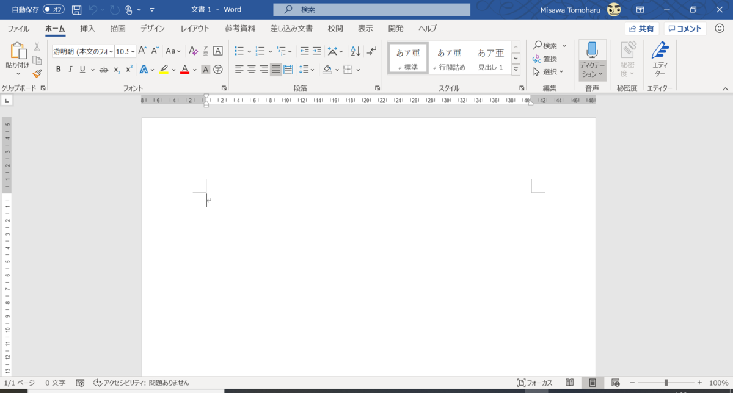The width and height of the screenshot is (733, 393).
Task: Open the Editor pen icon
Action: [660, 51]
